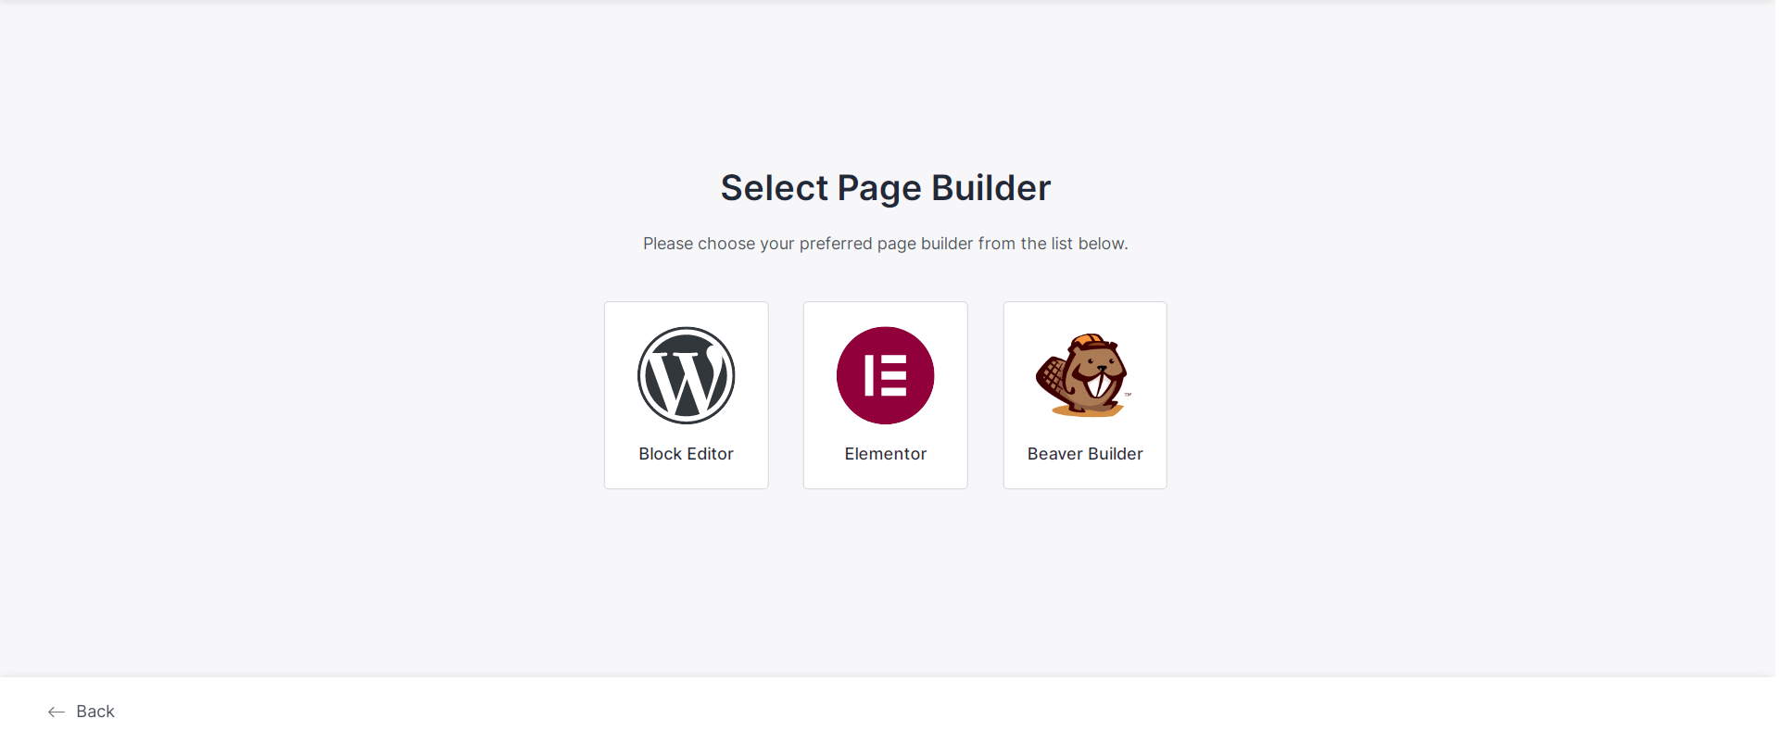This screenshot has height=744, width=1779.
Task: Click the Beaver Builder text label
Action: (x=1085, y=454)
